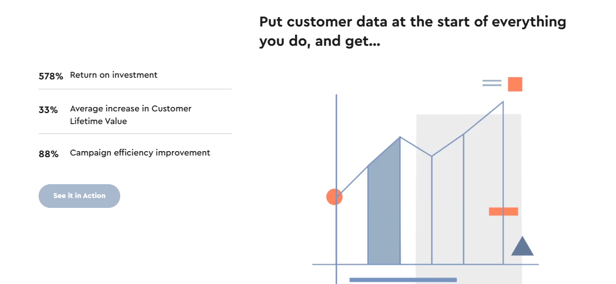Click the See it in Action button

click(x=79, y=196)
